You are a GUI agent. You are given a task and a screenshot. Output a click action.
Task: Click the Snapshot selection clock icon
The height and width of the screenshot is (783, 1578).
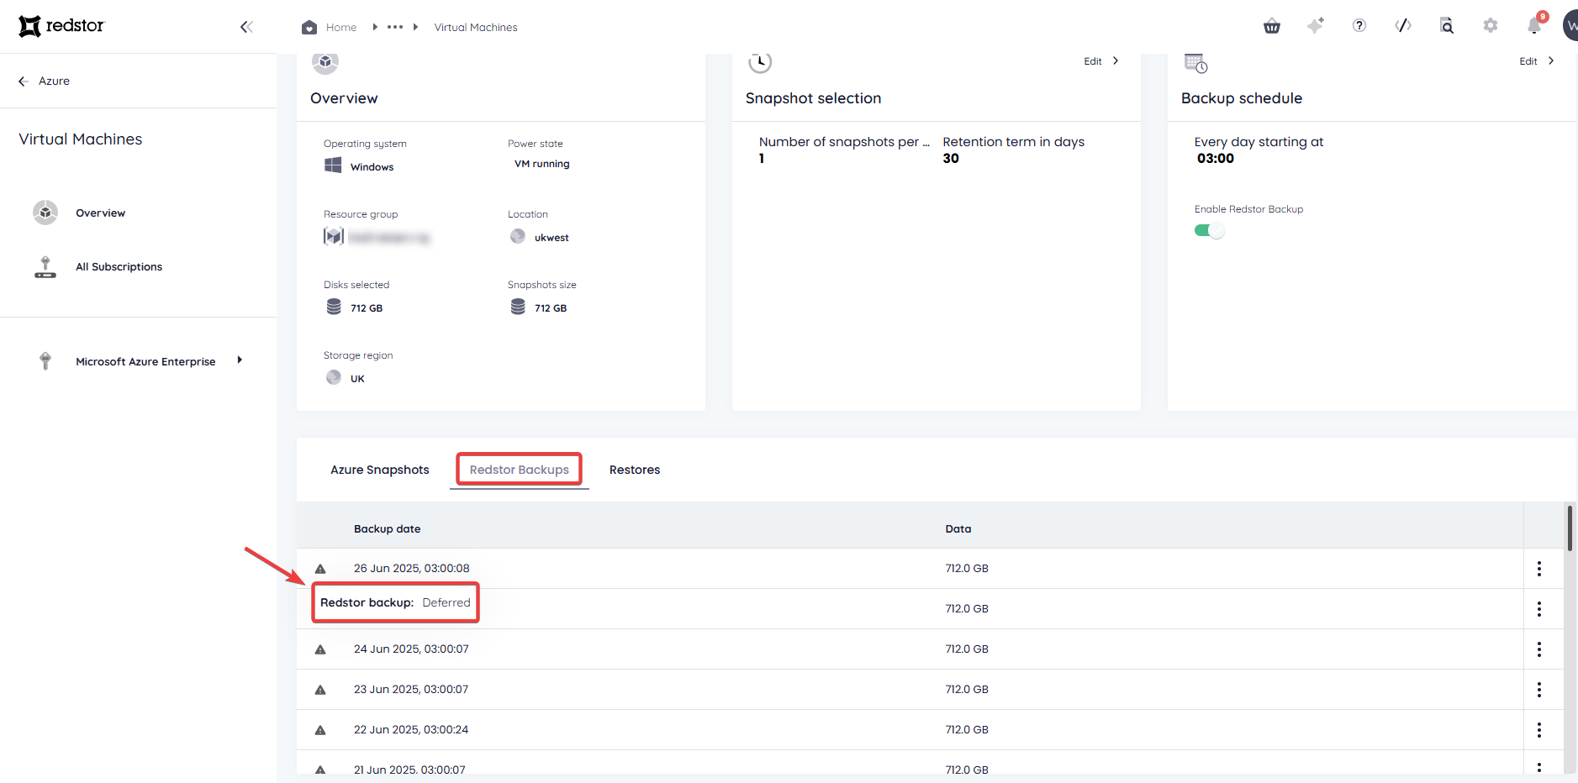point(760,62)
